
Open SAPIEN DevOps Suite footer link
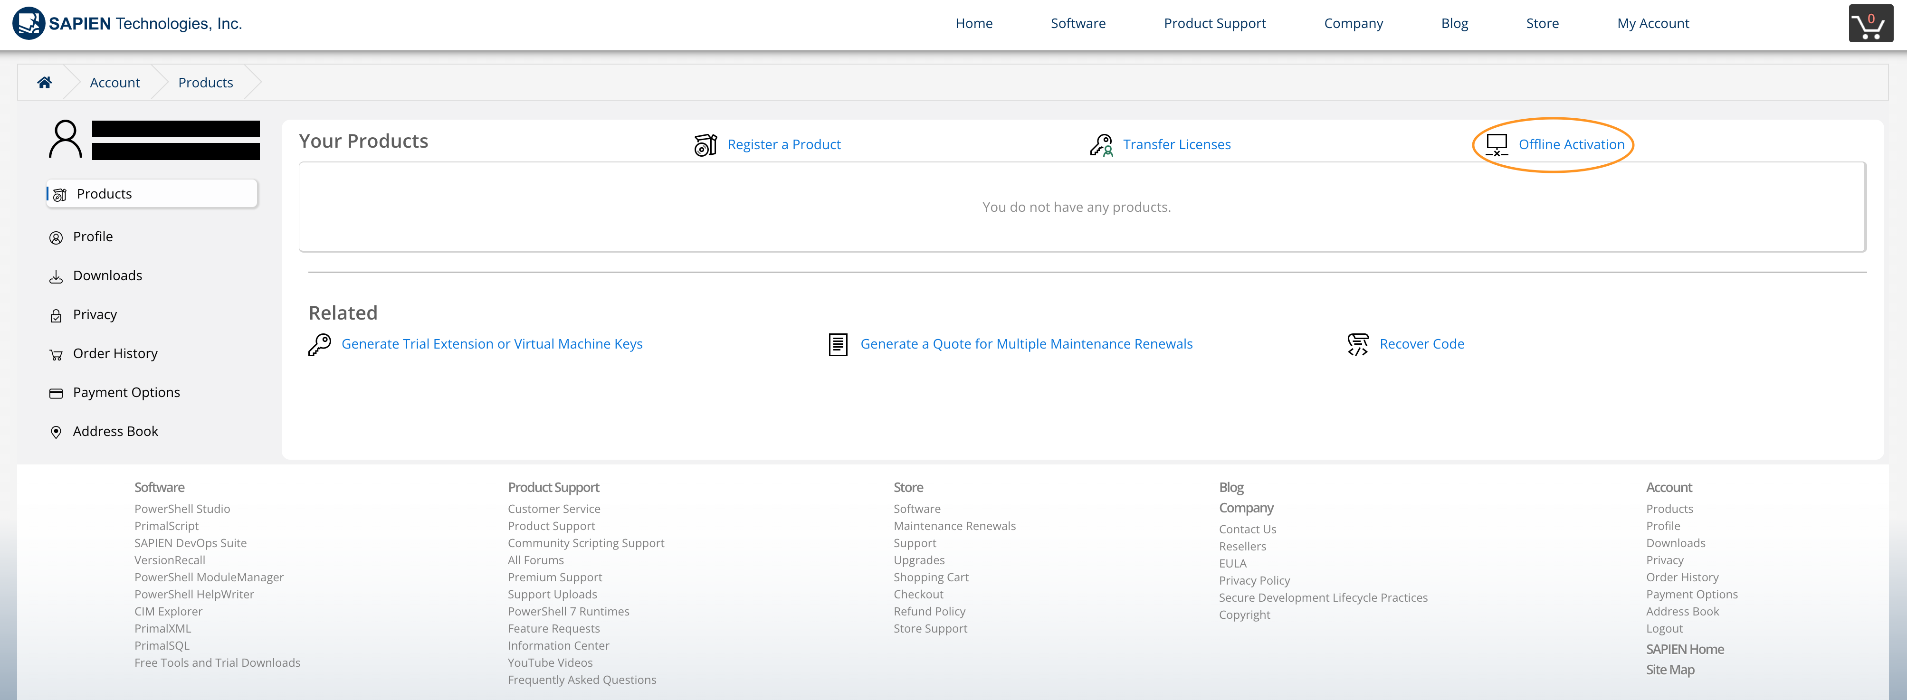tap(190, 543)
